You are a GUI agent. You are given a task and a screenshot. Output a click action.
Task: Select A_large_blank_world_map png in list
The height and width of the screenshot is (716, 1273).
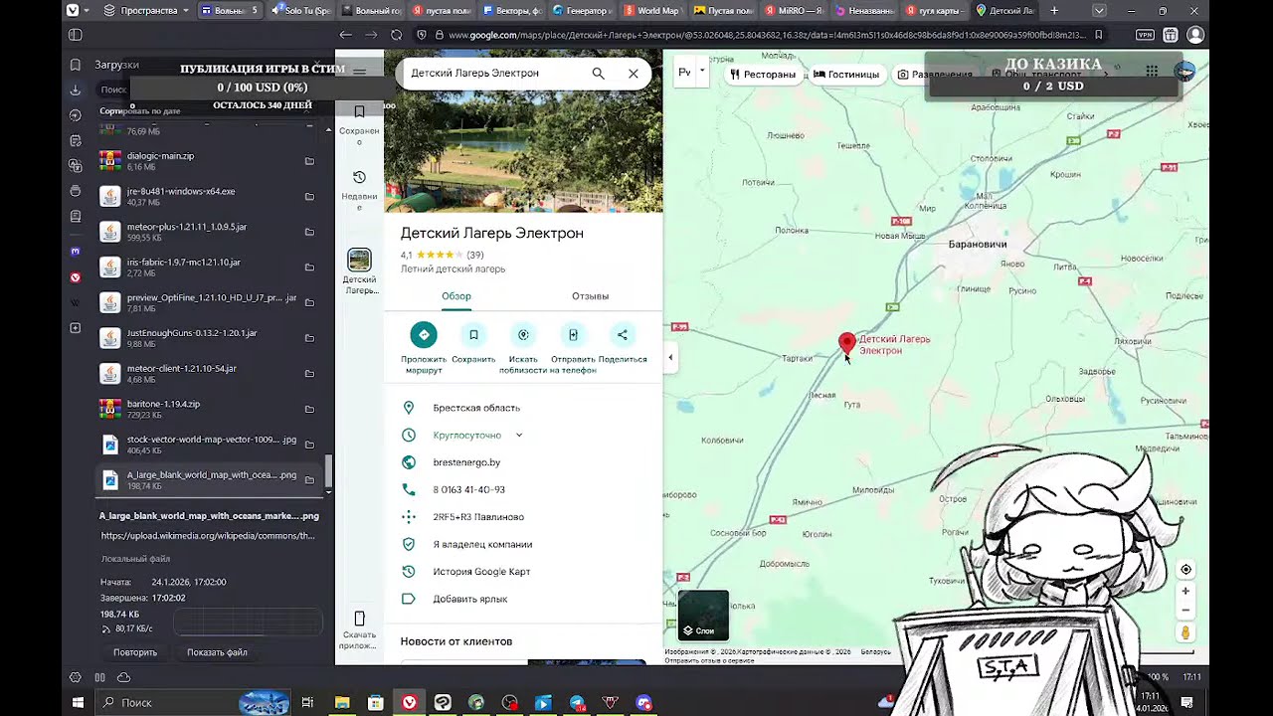[211, 479]
